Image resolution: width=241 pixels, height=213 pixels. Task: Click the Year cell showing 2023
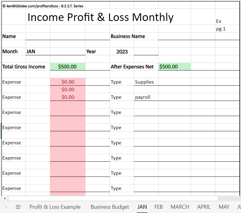pyautogui.click(x=122, y=51)
